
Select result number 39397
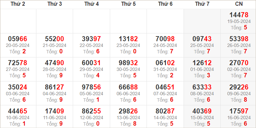pyautogui.click(x=91, y=39)
